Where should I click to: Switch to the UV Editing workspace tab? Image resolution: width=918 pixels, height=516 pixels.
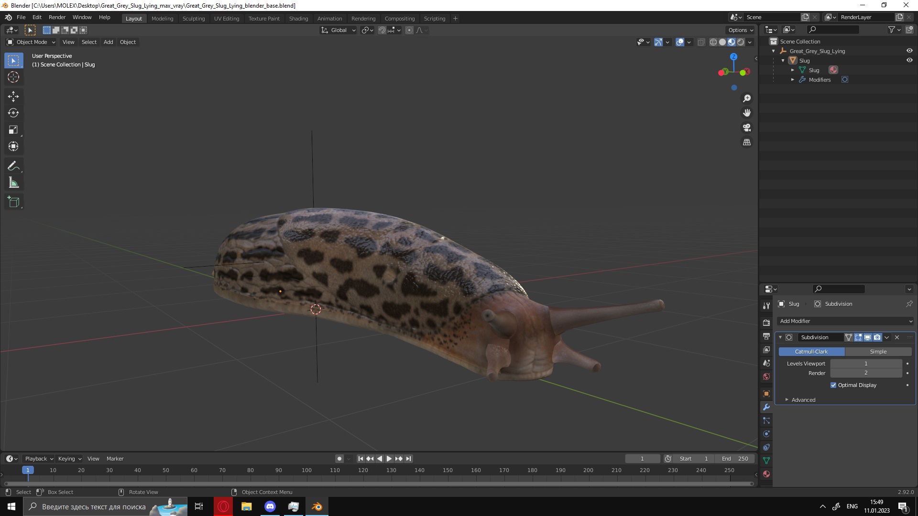coord(227,19)
